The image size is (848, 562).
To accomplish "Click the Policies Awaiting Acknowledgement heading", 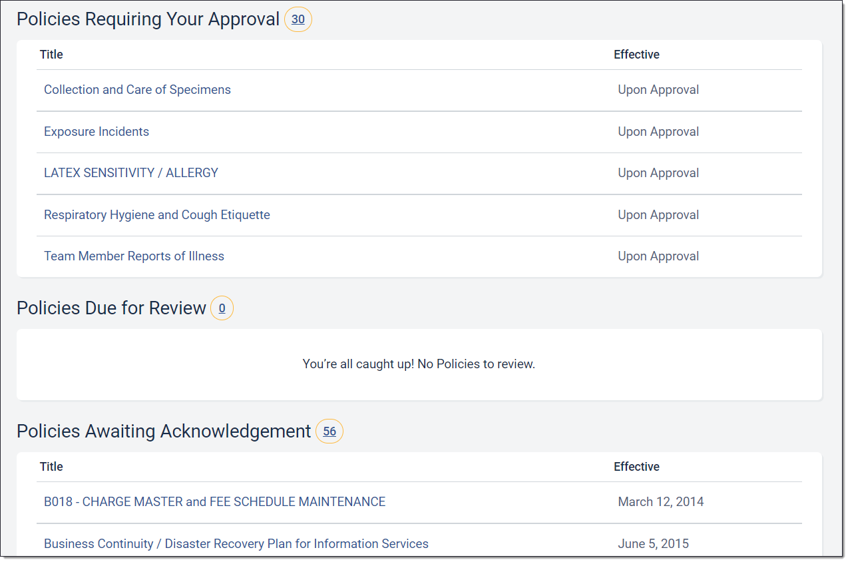I will (164, 431).
